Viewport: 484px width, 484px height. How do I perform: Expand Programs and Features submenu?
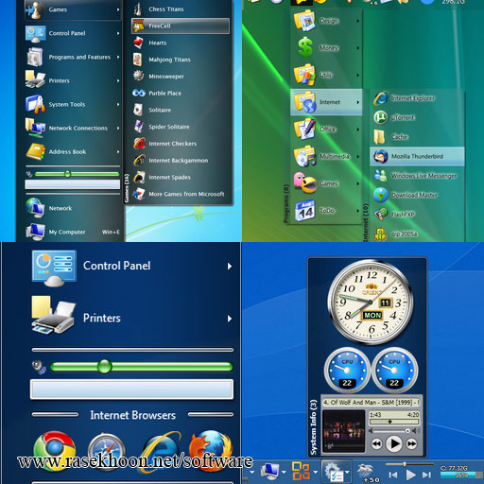click(118, 57)
